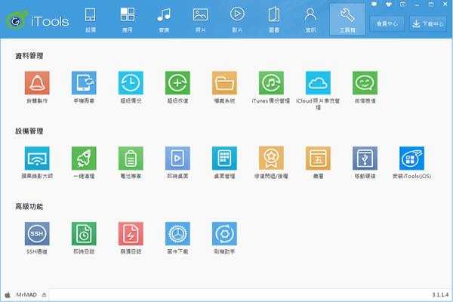The height and width of the screenshot is (302, 453).
Task: Switch to the music tab with note icon
Action: [x=164, y=20]
